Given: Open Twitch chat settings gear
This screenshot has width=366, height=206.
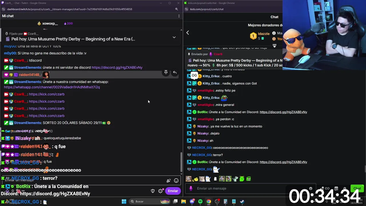Looking at the screenshot, I should [x=160, y=191].
